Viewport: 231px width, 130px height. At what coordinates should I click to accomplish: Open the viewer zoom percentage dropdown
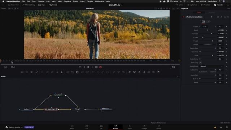pos(4,9)
